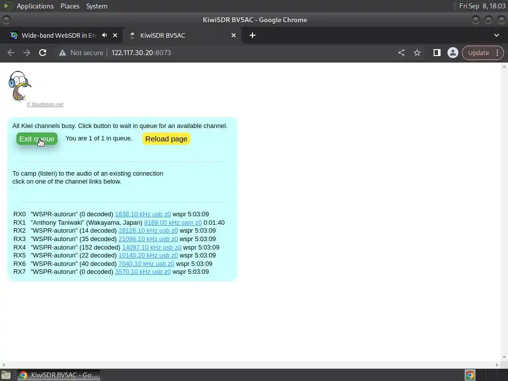Close the Wide-band WebSDR tab
The width and height of the screenshot is (508, 381).
click(115, 35)
